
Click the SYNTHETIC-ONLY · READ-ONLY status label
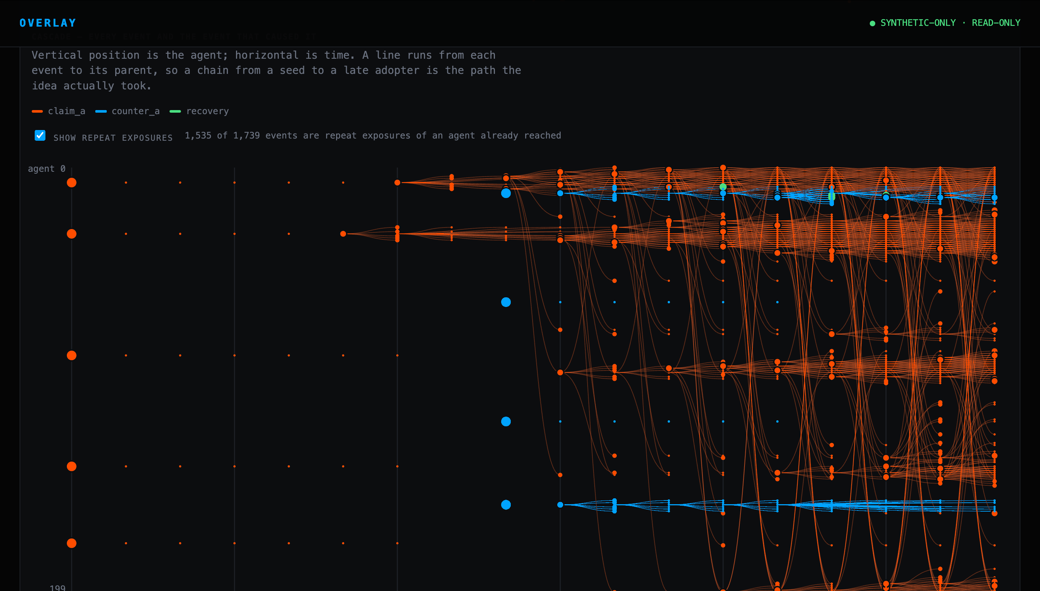pos(950,23)
